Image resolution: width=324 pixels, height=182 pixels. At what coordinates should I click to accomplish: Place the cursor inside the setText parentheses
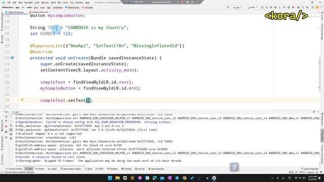tap(88, 101)
